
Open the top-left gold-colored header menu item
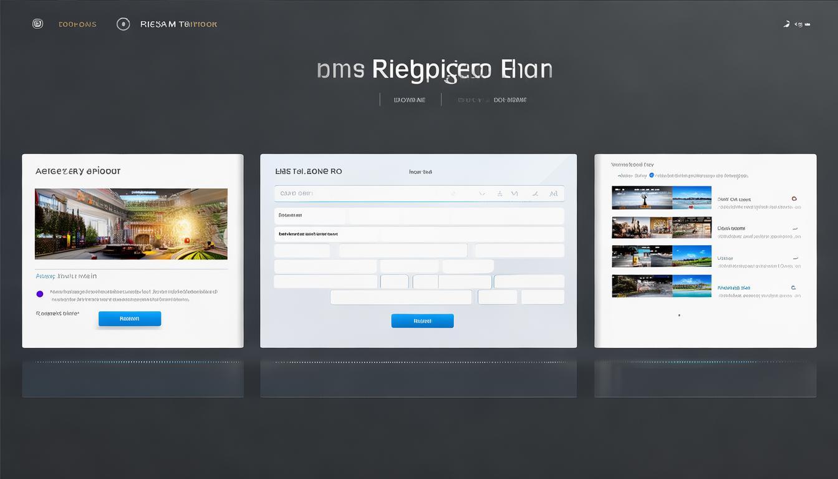click(x=77, y=24)
